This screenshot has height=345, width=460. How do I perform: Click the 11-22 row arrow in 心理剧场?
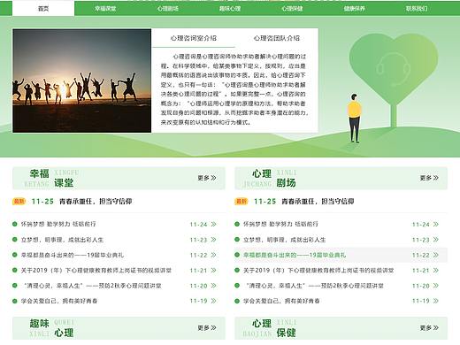tap(436, 255)
